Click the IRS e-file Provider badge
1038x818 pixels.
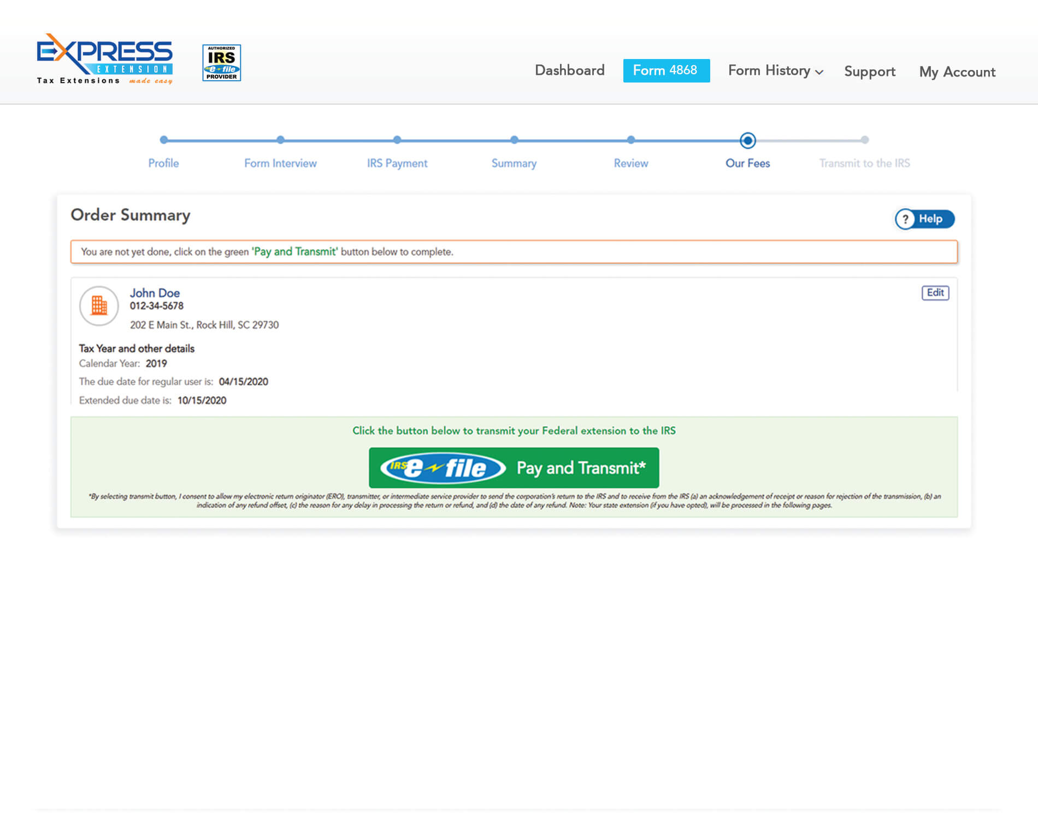(221, 63)
